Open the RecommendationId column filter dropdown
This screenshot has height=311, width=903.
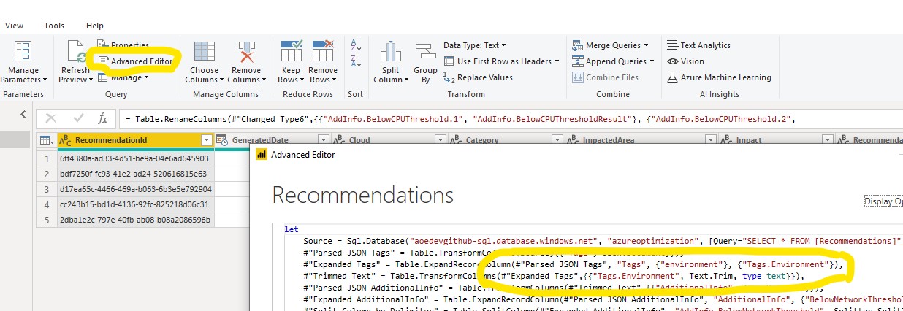(206, 140)
